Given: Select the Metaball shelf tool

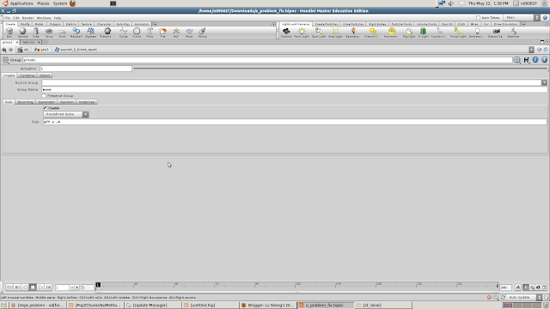Looking at the screenshot, I should (76, 33).
